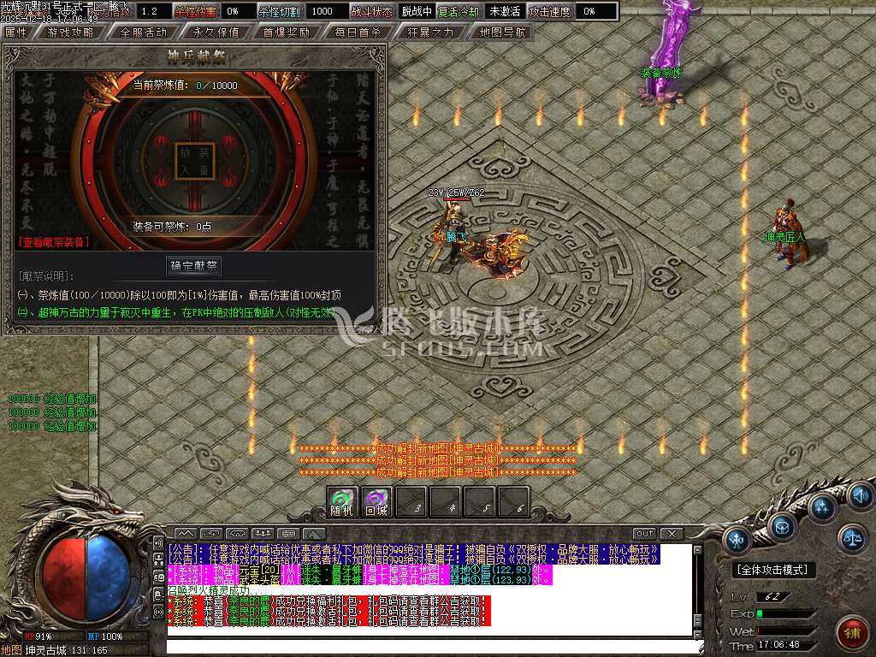
Task: Open the 每日首杀 daily first kill menu
Action: point(358,33)
